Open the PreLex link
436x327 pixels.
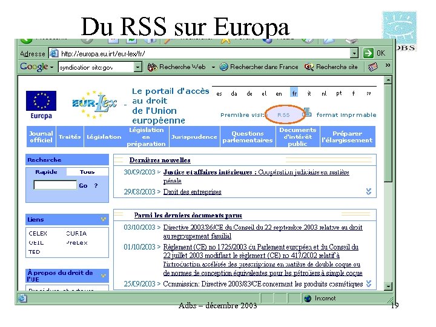coord(77,243)
